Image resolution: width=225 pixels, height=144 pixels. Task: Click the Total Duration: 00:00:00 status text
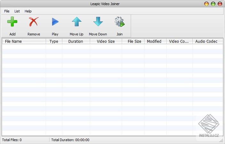70,140
